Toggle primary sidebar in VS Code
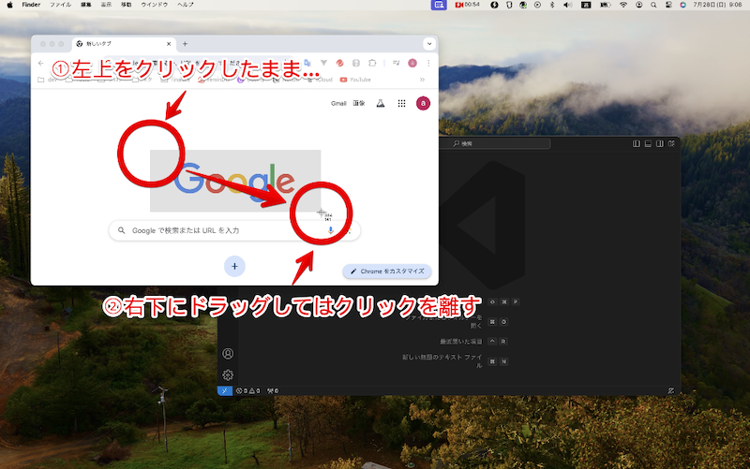 637,143
